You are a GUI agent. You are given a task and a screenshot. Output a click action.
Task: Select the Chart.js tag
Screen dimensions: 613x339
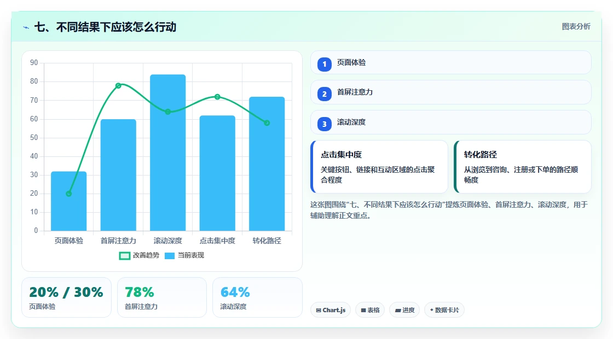[331, 310]
